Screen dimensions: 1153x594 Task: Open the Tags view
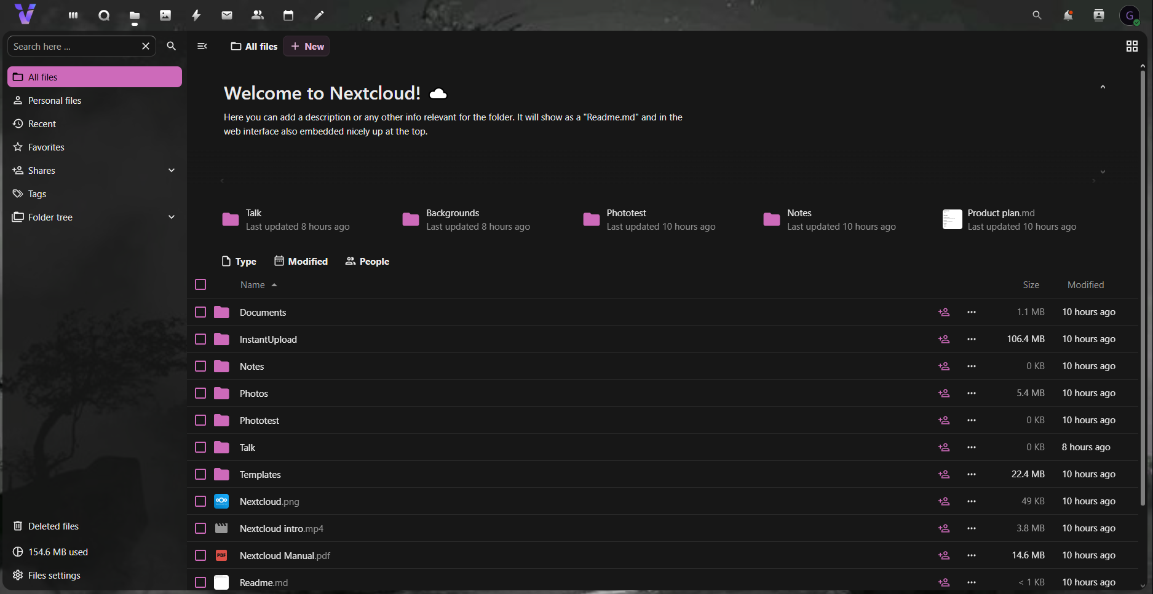(95, 193)
